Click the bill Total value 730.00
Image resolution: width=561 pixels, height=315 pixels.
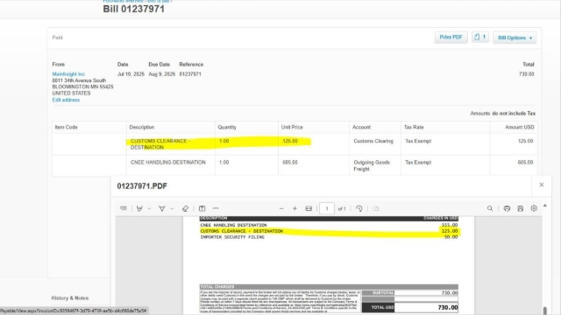526,73
